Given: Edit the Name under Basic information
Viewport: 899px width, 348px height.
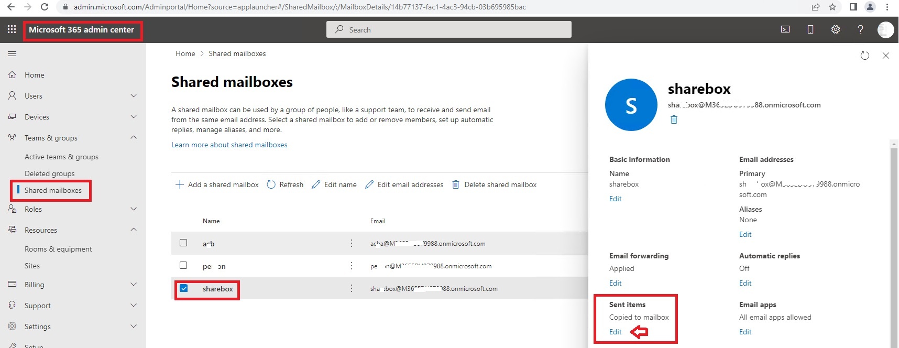Looking at the screenshot, I should point(616,199).
